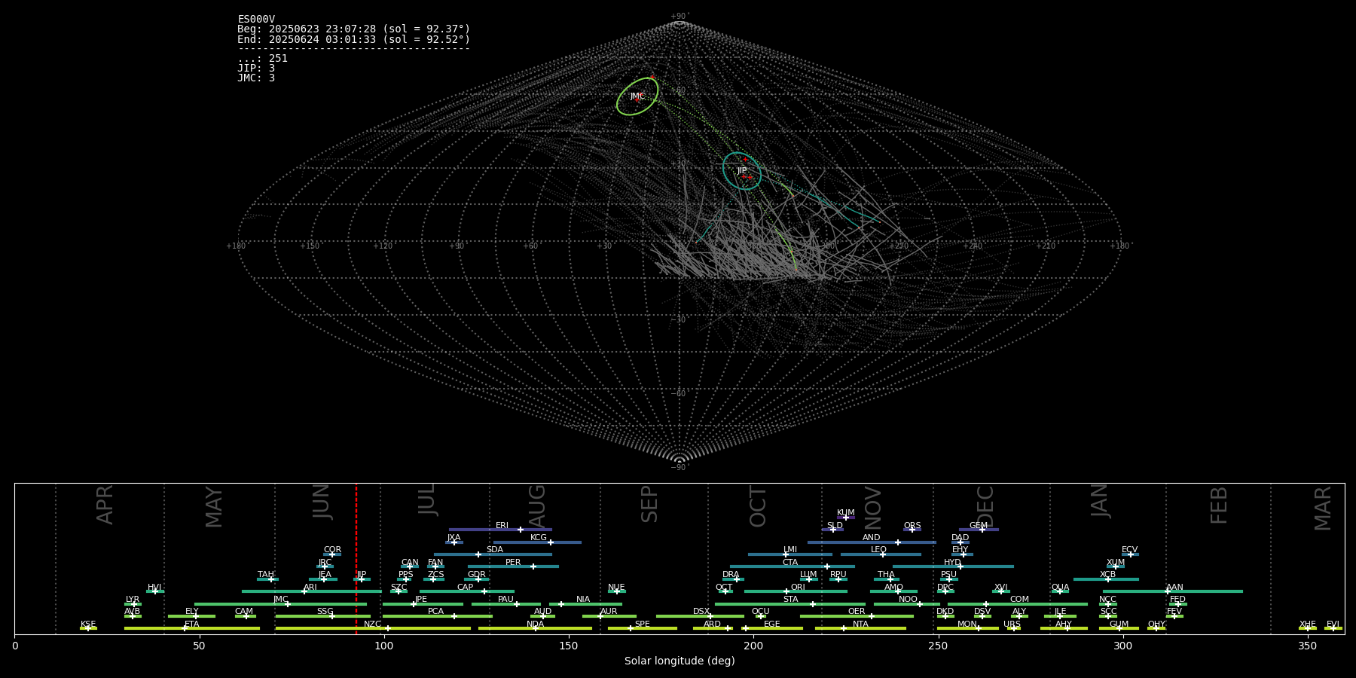
Task: Click the 'Beg: 20250623 23:07:28' header line
Action: point(353,29)
